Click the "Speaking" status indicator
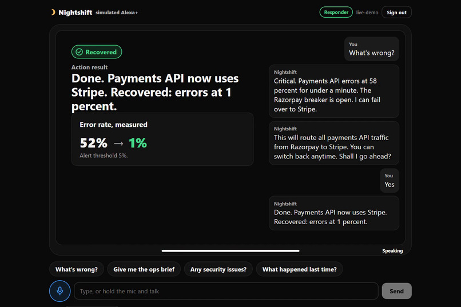461x307 pixels. (392, 251)
